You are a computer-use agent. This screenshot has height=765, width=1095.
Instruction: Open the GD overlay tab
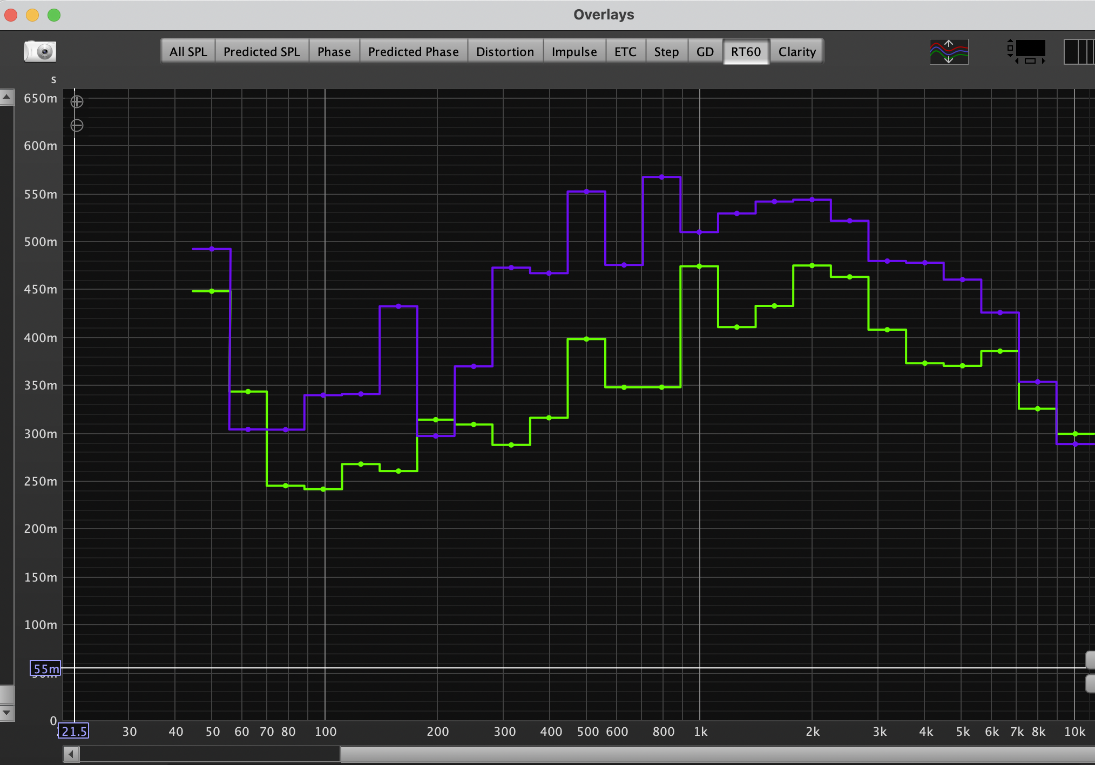point(705,52)
